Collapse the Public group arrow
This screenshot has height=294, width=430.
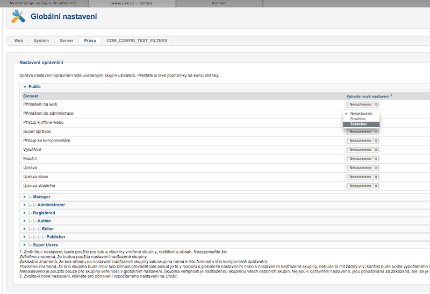24,86
